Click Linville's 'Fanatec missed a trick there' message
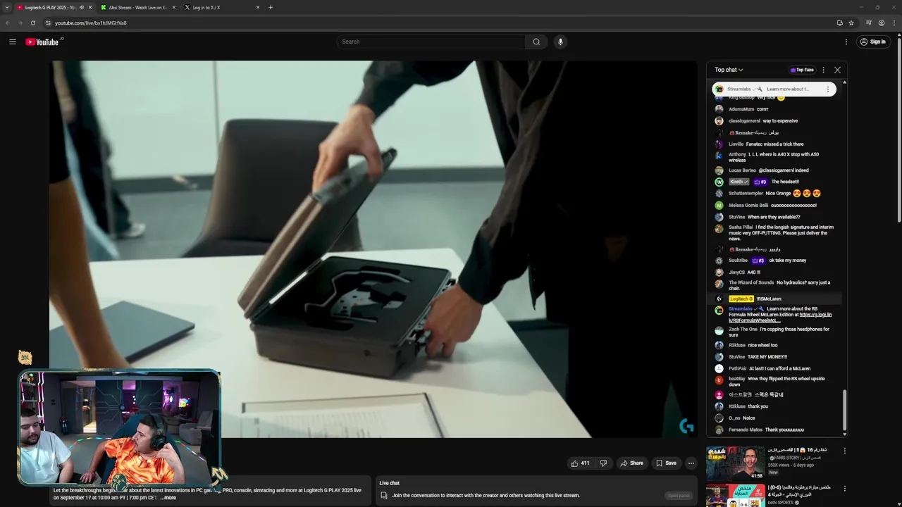 (774, 144)
